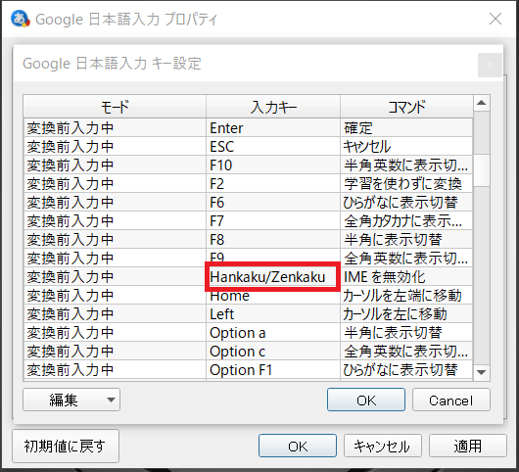
Task: Click 初期値に戻す to reset defaults
Action: (66, 446)
